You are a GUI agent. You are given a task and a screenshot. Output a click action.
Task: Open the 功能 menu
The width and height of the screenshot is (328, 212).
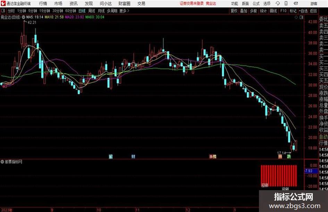235,3
